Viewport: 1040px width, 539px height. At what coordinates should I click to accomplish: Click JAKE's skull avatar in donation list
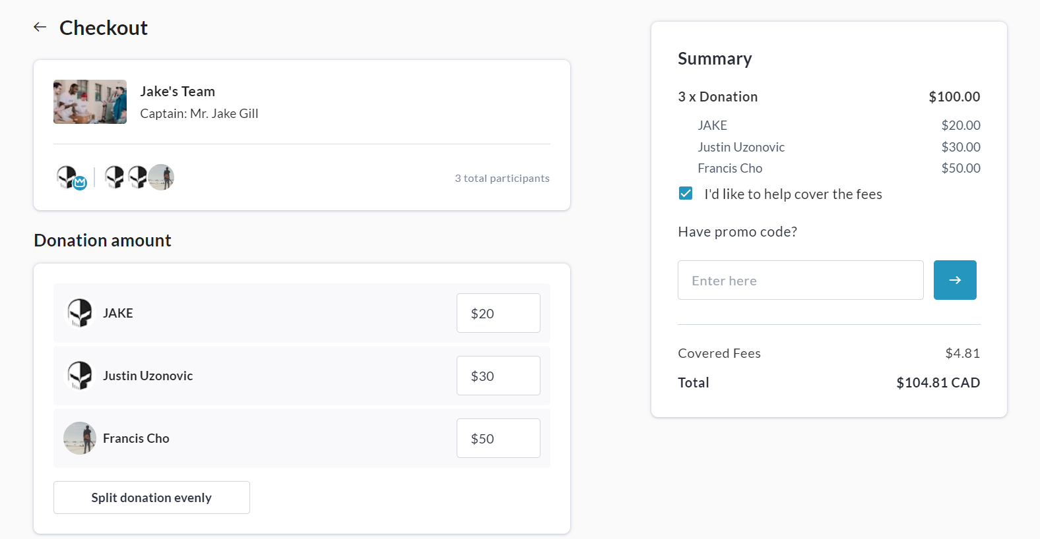click(80, 313)
